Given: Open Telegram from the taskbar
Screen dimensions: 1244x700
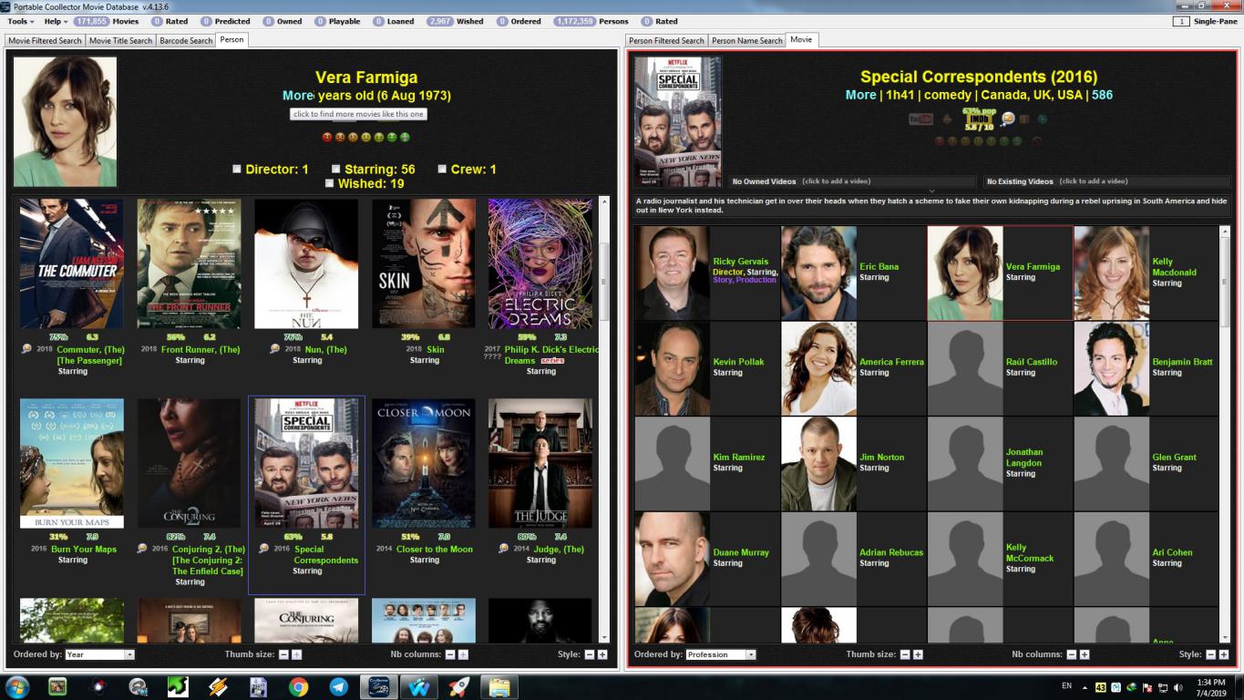Looking at the screenshot, I should 338,686.
